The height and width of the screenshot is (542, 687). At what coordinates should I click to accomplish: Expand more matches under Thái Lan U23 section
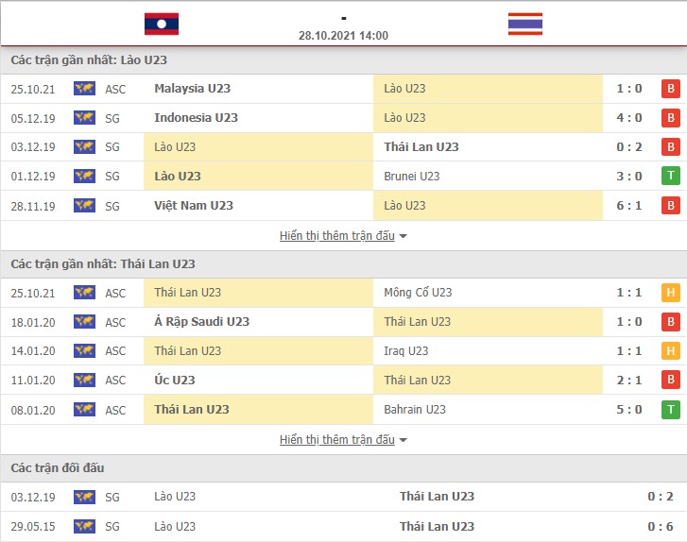tap(337, 440)
